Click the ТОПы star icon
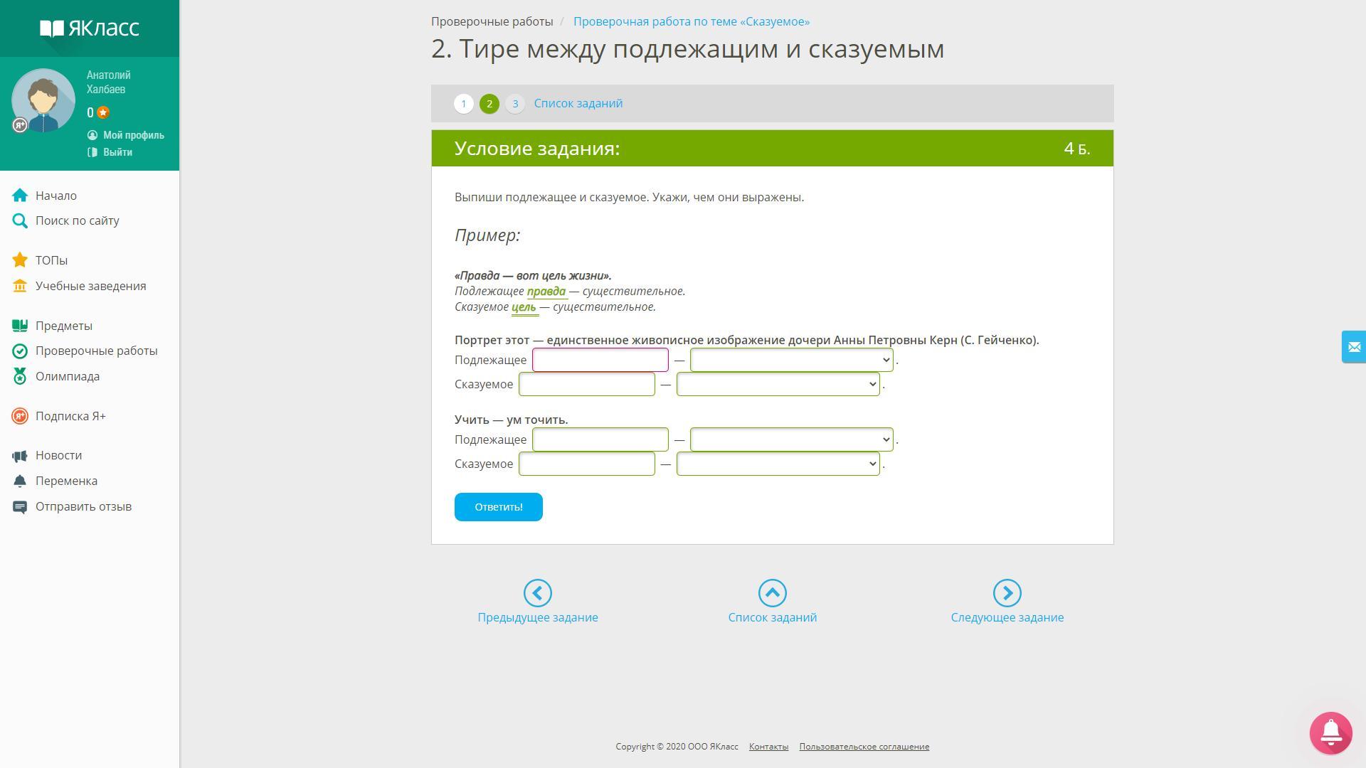 pos(20,260)
